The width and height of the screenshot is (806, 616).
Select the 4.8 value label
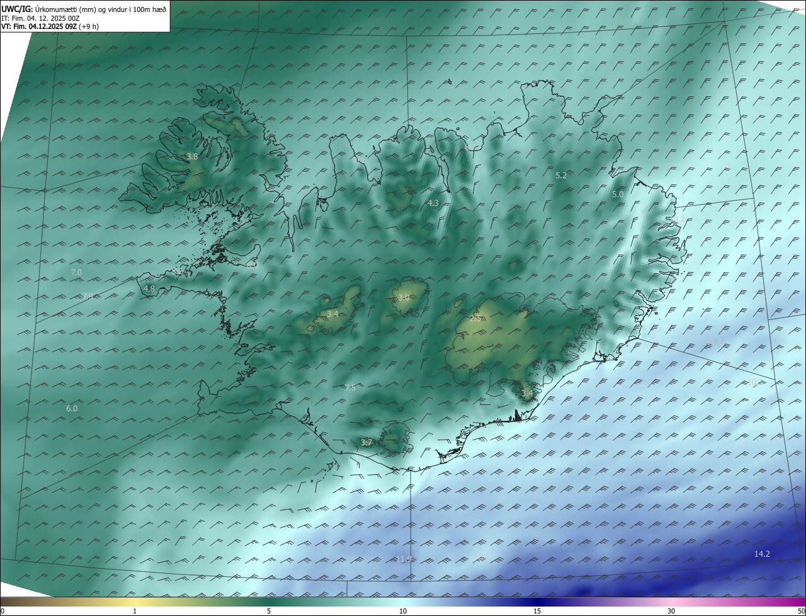pos(149,288)
